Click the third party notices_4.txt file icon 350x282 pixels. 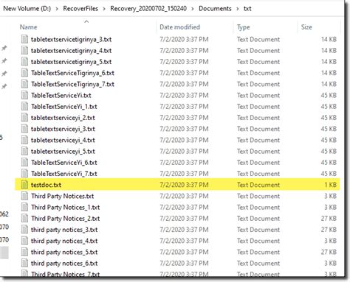(24, 241)
